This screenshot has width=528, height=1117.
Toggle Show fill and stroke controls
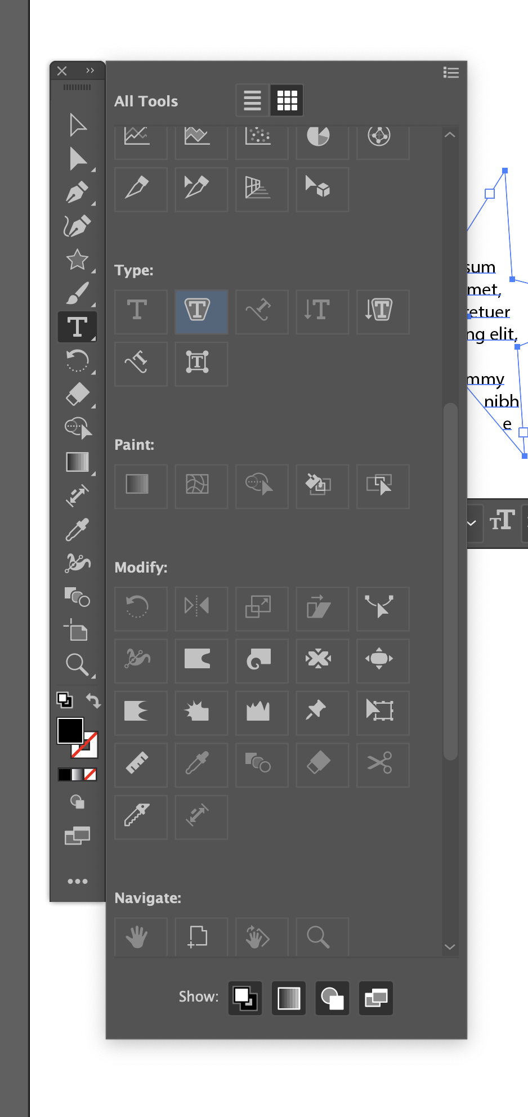(245, 998)
